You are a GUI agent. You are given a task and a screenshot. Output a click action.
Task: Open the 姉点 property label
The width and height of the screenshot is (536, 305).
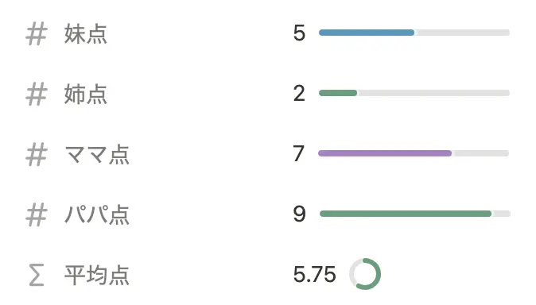pos(86,95)
